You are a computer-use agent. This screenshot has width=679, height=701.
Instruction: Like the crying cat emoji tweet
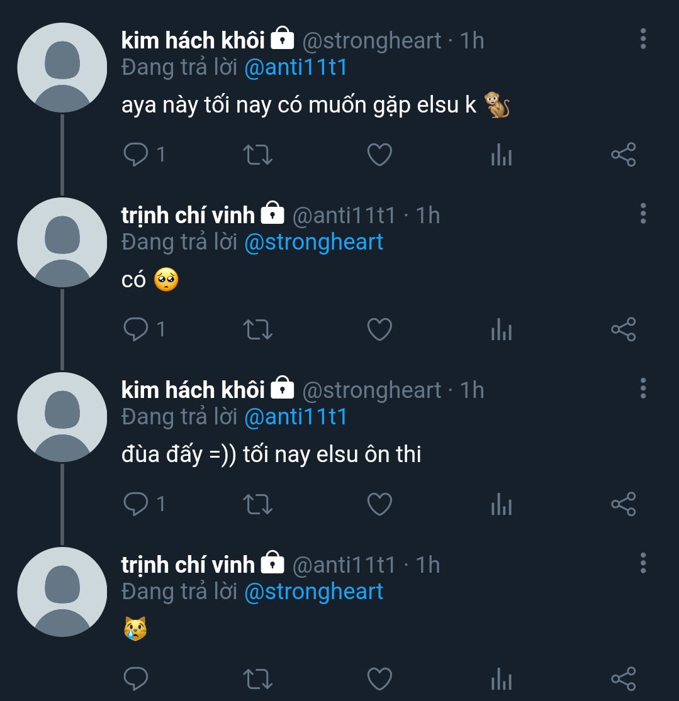[x=379, y=679]
